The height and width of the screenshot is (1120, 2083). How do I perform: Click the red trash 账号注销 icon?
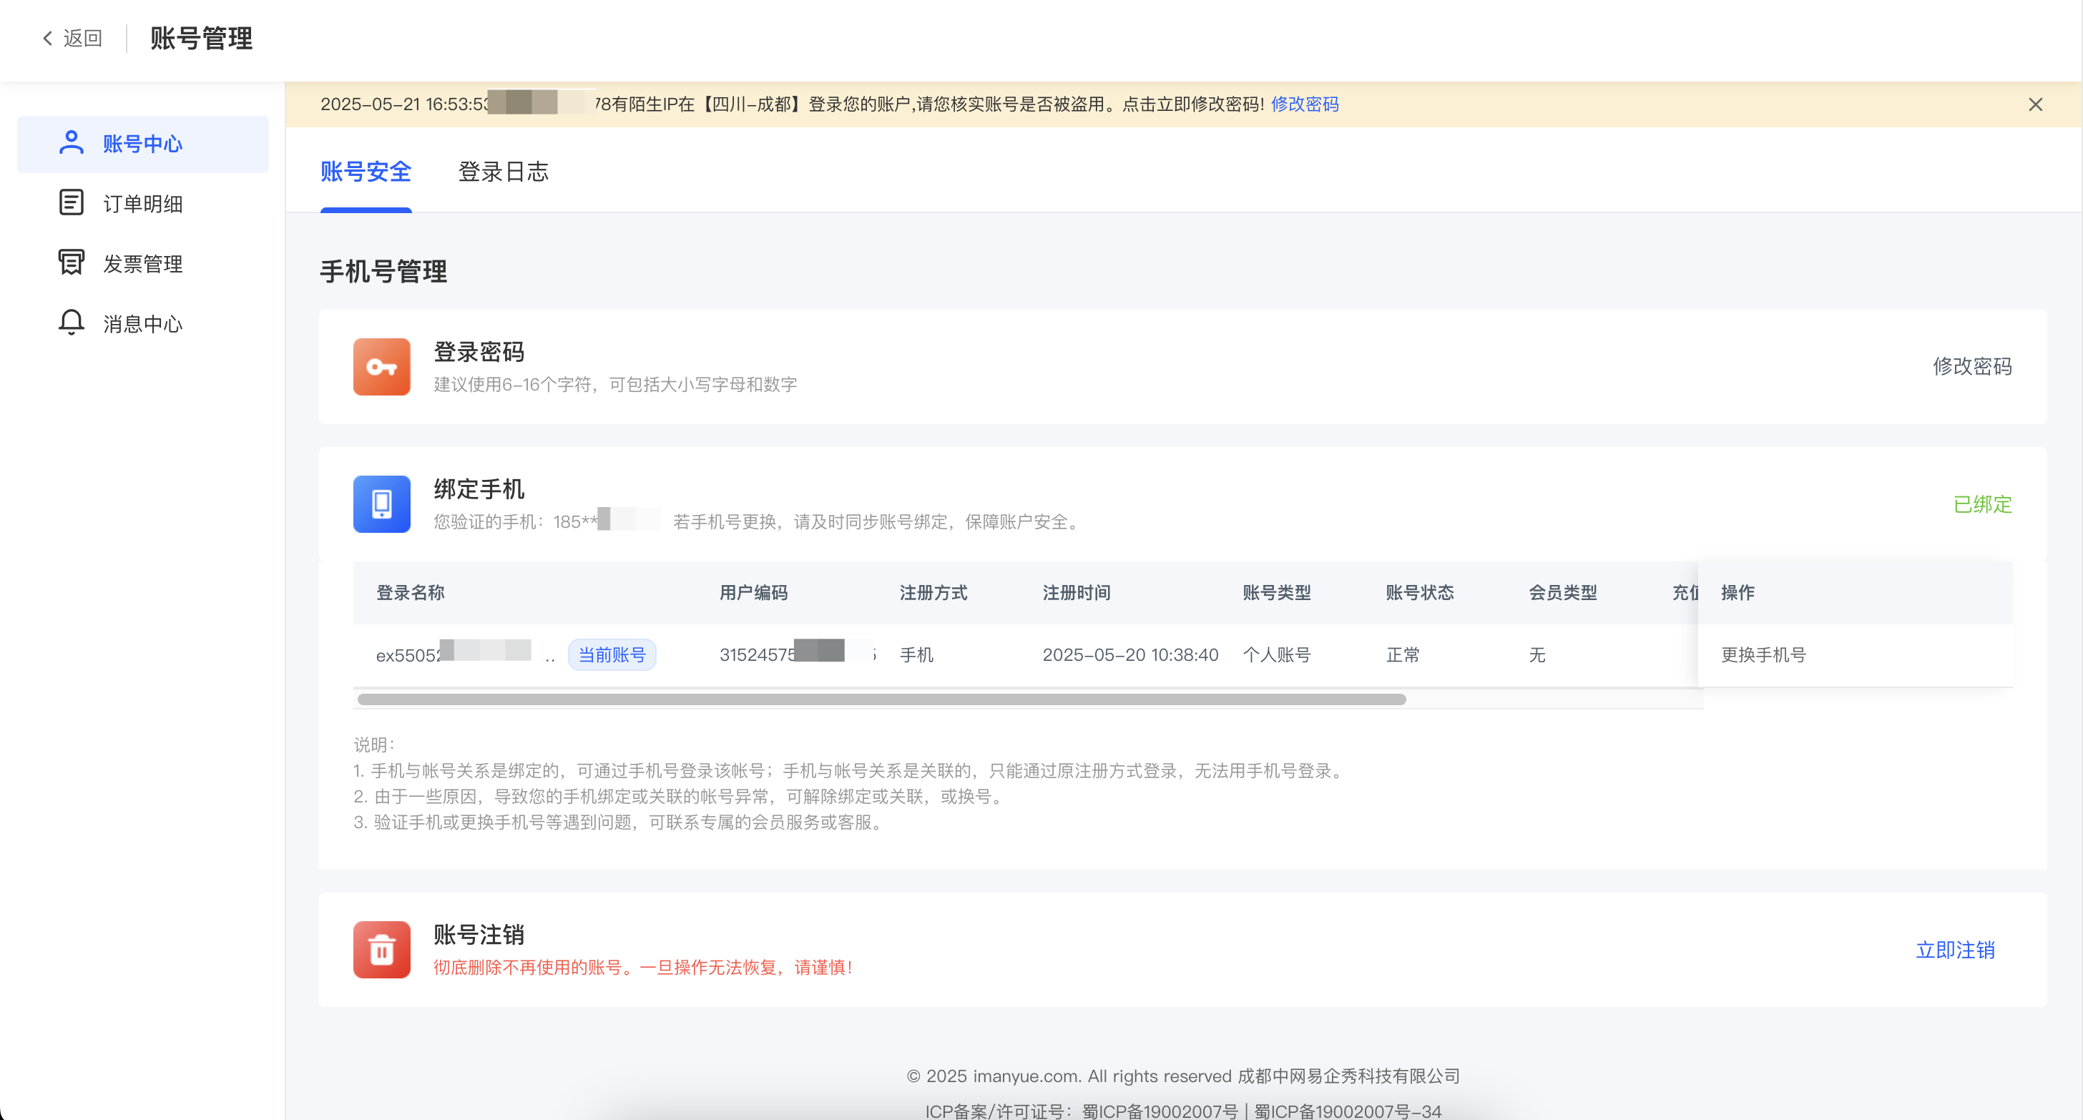382,949
